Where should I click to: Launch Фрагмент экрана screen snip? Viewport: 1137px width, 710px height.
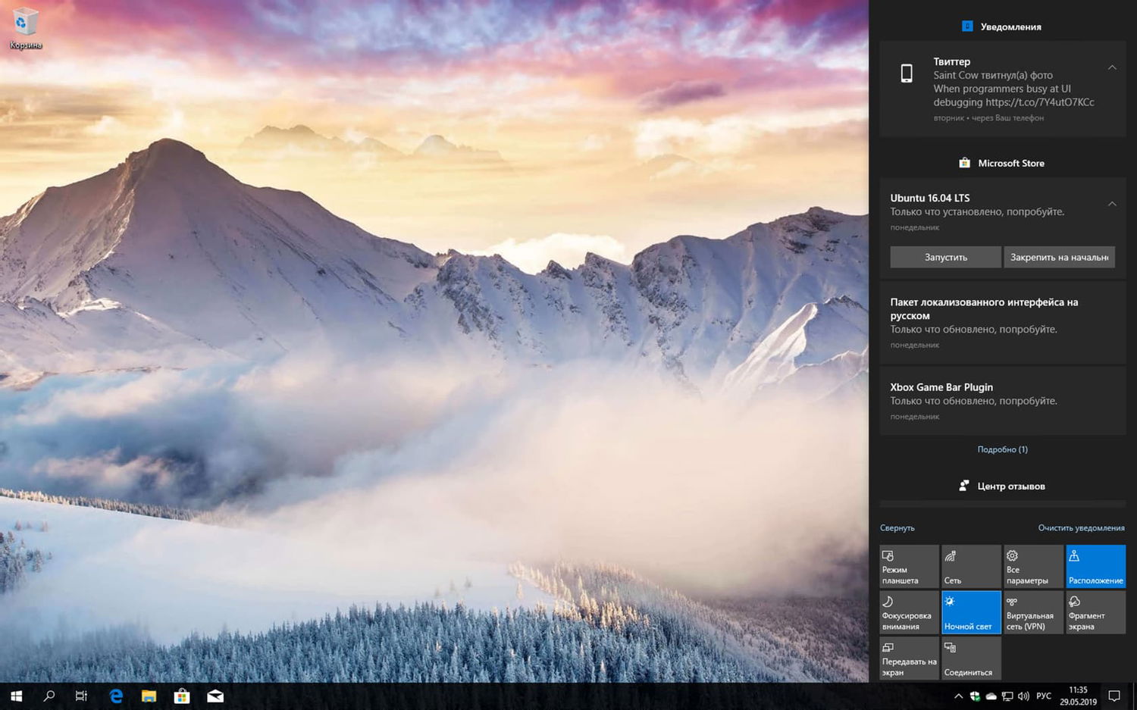click(x=1095, y=611)
